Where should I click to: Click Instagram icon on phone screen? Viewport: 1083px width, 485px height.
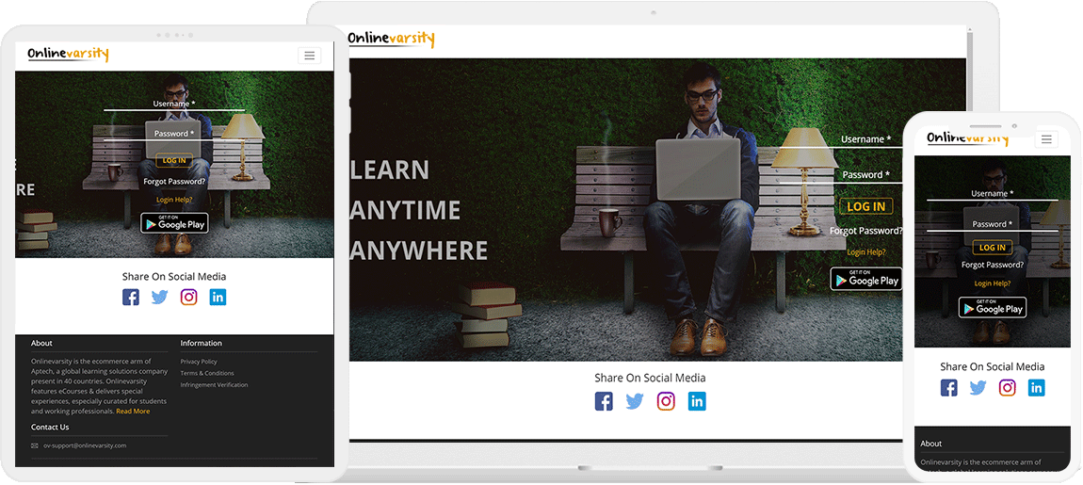click(1007, 388)
